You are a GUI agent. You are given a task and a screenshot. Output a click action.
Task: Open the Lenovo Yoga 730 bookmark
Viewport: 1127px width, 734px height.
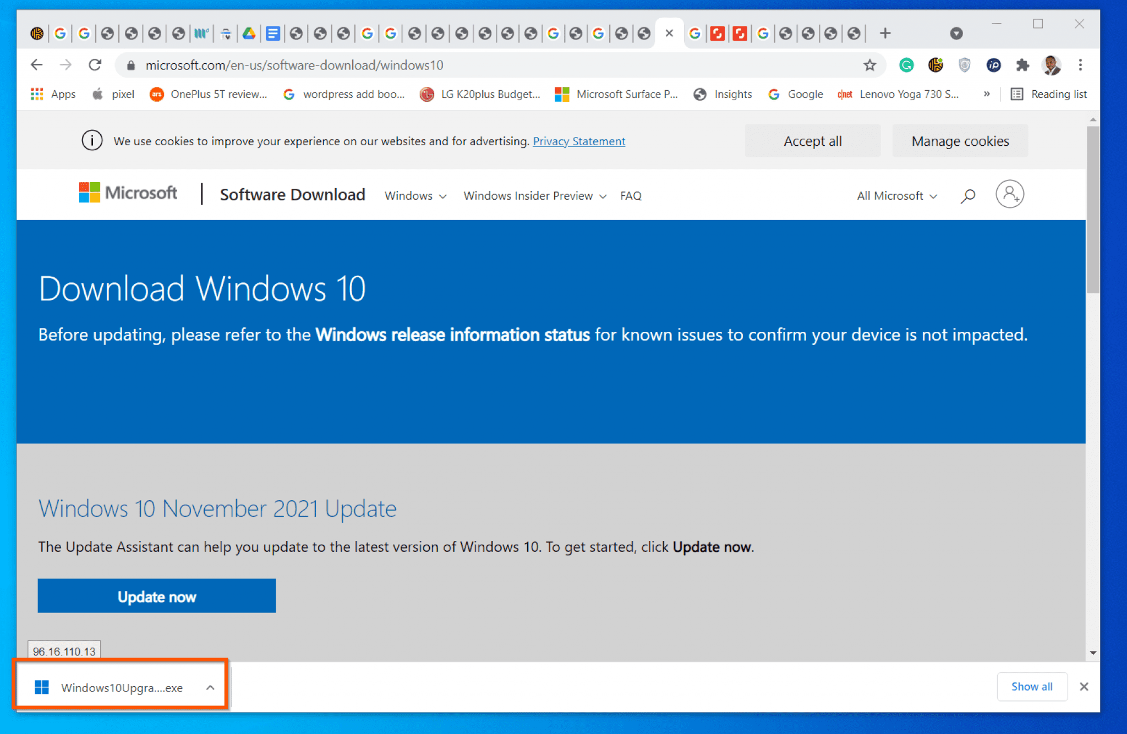(x=898, y=94)
